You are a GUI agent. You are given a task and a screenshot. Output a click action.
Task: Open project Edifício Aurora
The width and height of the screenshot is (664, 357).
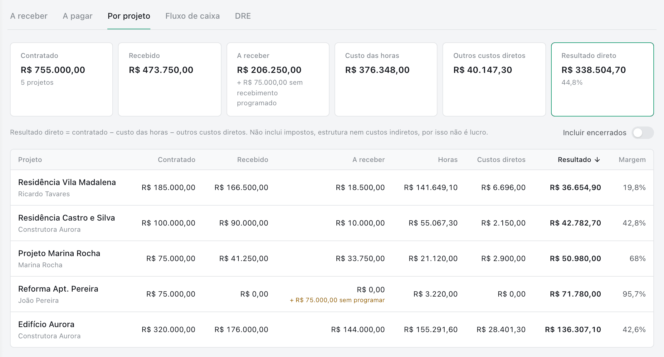[x=46, y=324]
